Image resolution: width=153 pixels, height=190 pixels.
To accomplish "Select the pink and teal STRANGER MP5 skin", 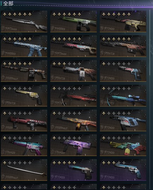I will (x=24, y=145).
